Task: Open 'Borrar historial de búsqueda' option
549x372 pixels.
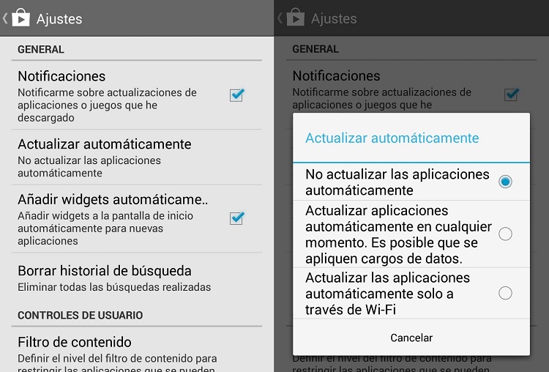Action: tap(137, 278)
